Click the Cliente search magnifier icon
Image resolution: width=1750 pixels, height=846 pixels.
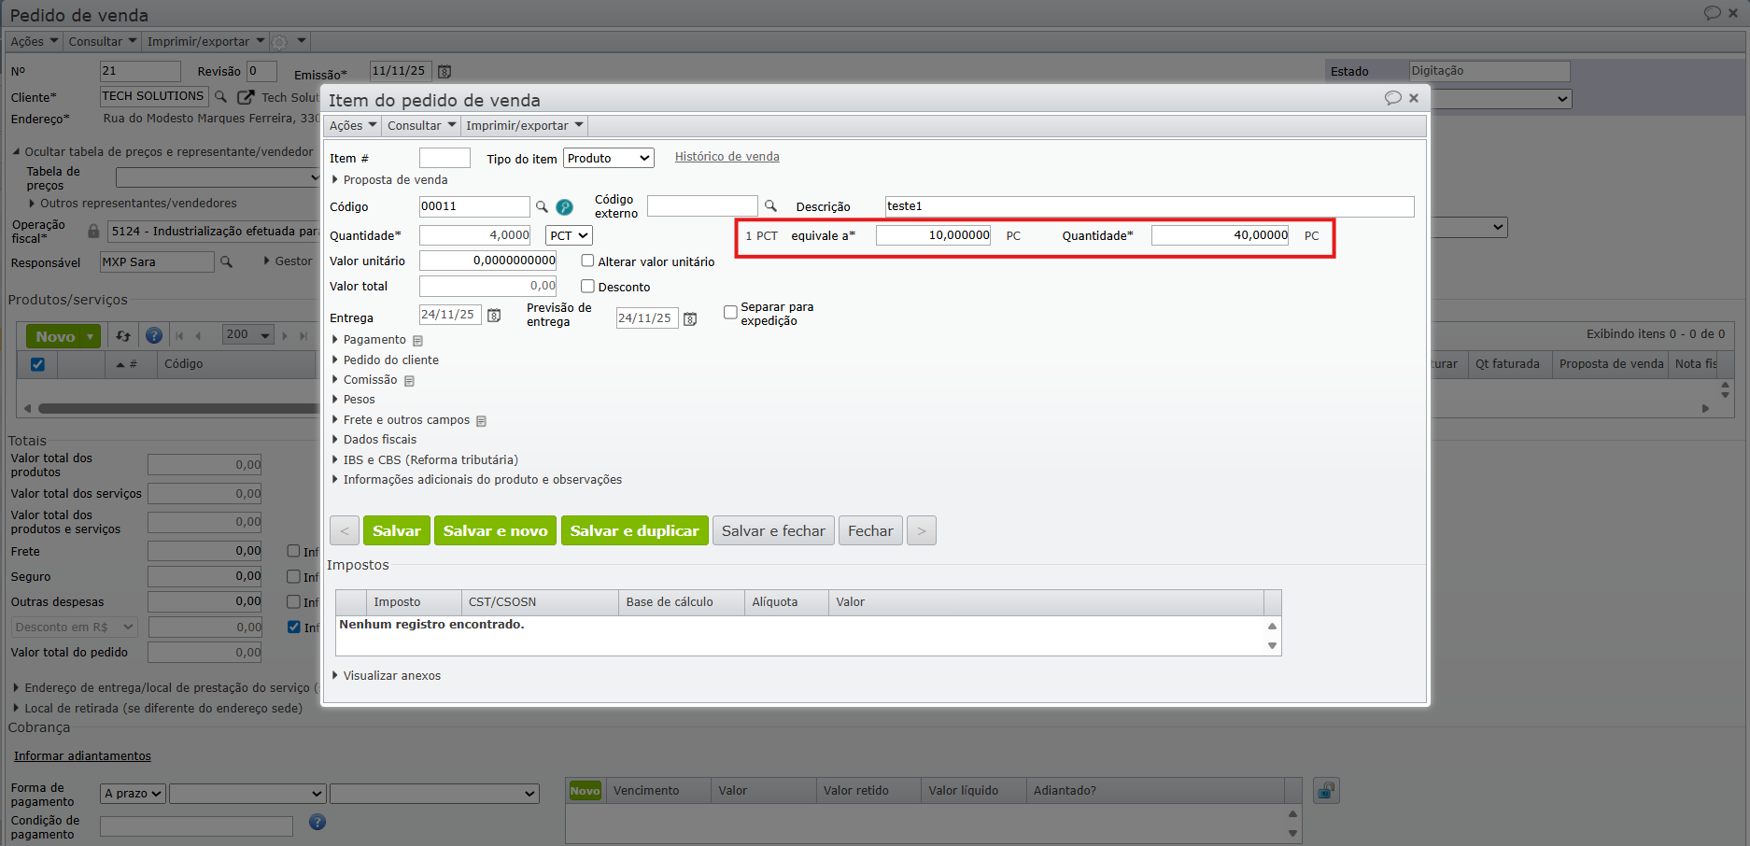221,96
